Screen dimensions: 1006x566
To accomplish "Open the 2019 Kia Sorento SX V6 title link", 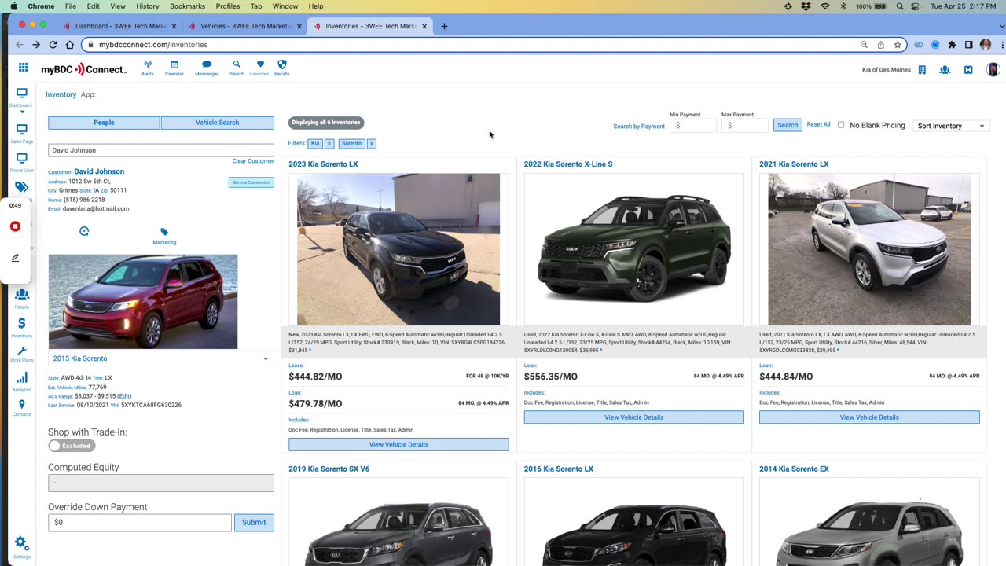I will tap(329, 469).
